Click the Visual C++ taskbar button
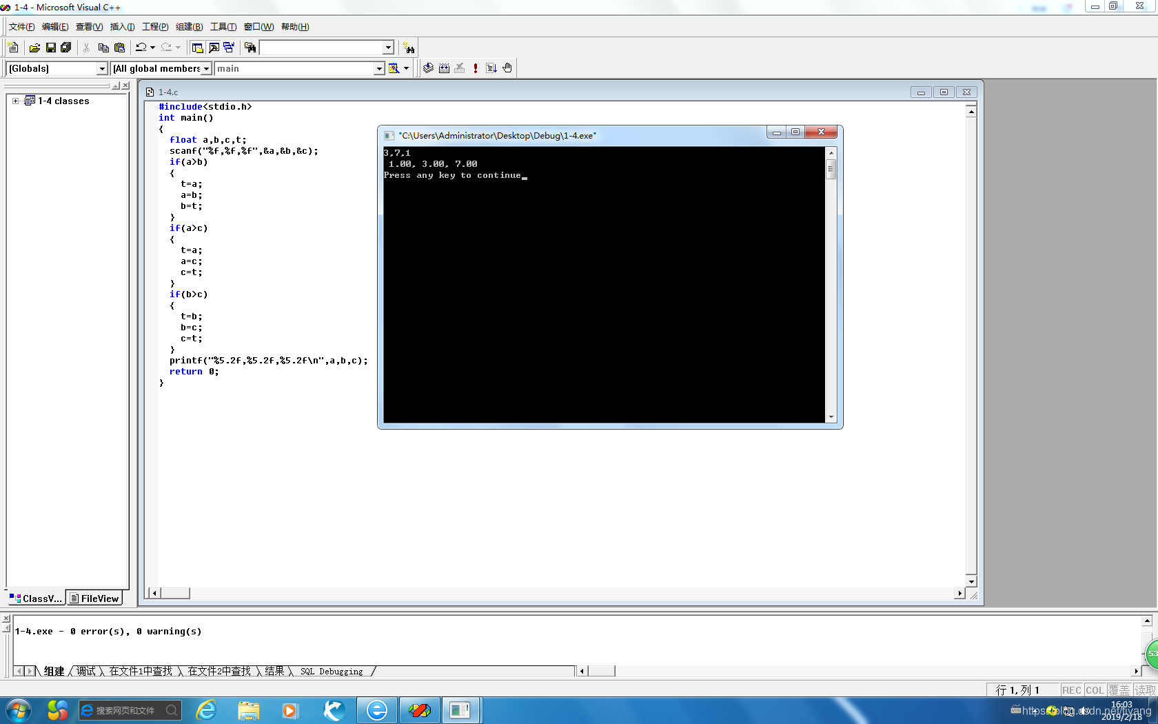The width and height of the screenshot is (1158, 724). [x=418, y=710]
